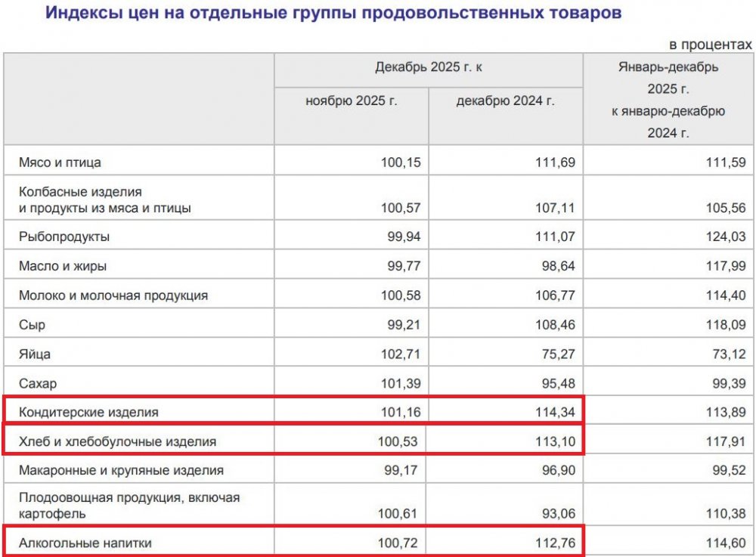Screen dimensions: 756x557
Task: Click the highlighted 'Алкогольные напитки' row label
Action: (x=90, y=543)
